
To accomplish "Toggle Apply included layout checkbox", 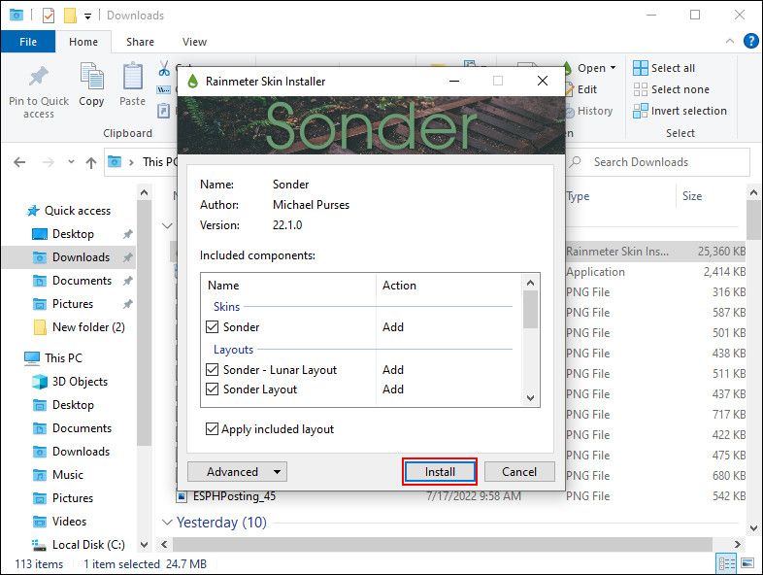I will pos(212,429).
